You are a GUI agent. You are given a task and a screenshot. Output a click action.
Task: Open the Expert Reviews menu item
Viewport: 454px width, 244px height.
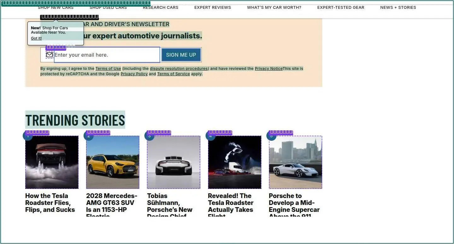(212, 7)
